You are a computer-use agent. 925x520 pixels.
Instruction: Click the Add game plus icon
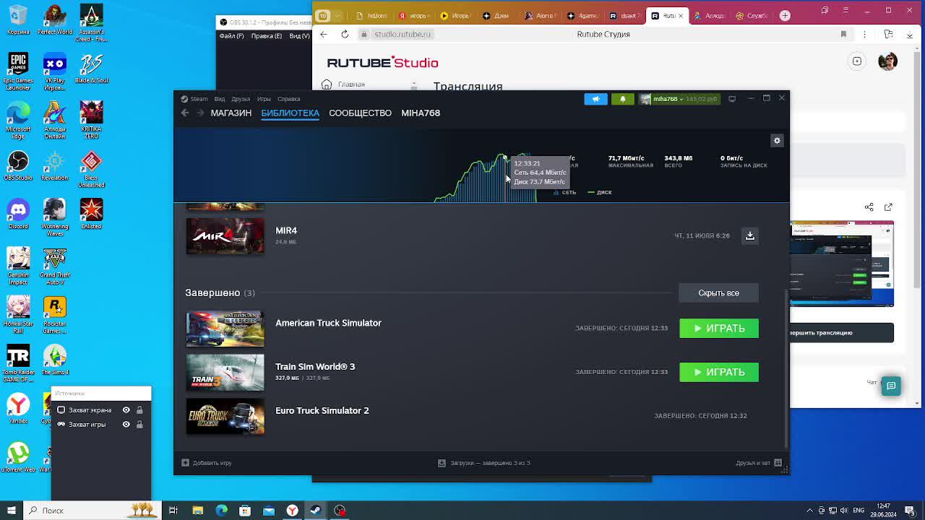(186, 463)
